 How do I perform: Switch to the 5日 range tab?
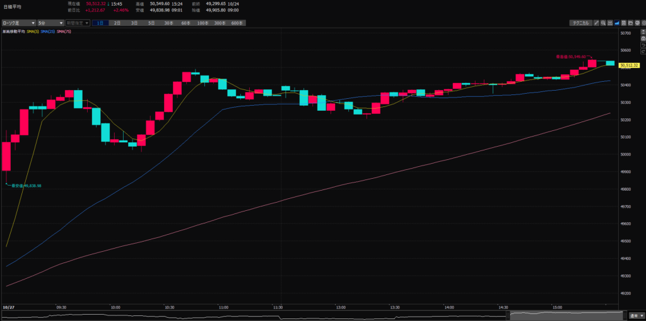tap(151, 23)
